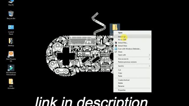The image size is (189, 106).
Task: Click the WinRAR icon beside Extract Here
Action: click(116, 46)
